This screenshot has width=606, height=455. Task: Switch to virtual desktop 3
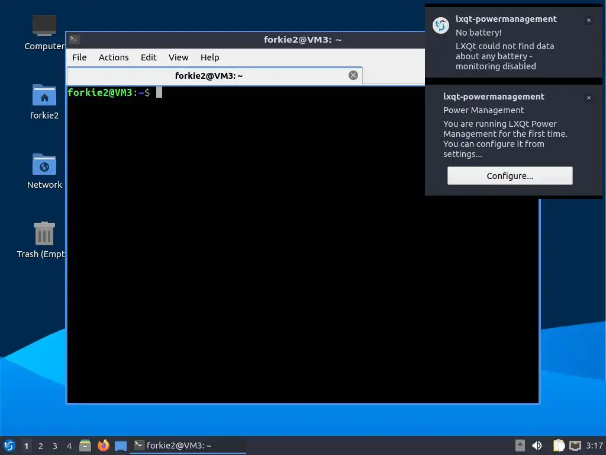(x=55, y=446)
